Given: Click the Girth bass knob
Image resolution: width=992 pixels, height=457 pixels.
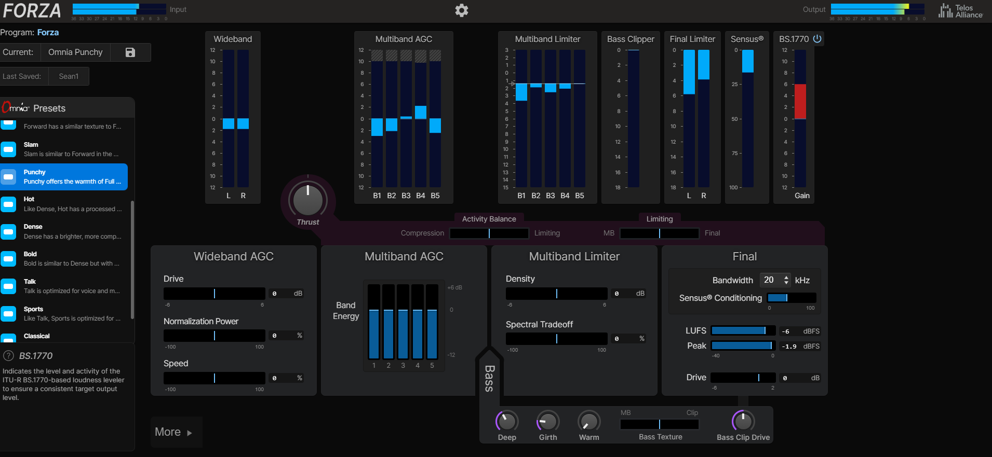Looking at the screenshot, I should [548, 421].
